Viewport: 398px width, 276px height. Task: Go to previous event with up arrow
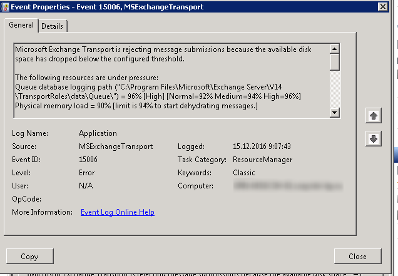pos(374,116)
